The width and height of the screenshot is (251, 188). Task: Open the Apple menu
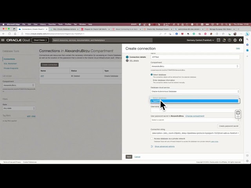[x=4, y=24]
